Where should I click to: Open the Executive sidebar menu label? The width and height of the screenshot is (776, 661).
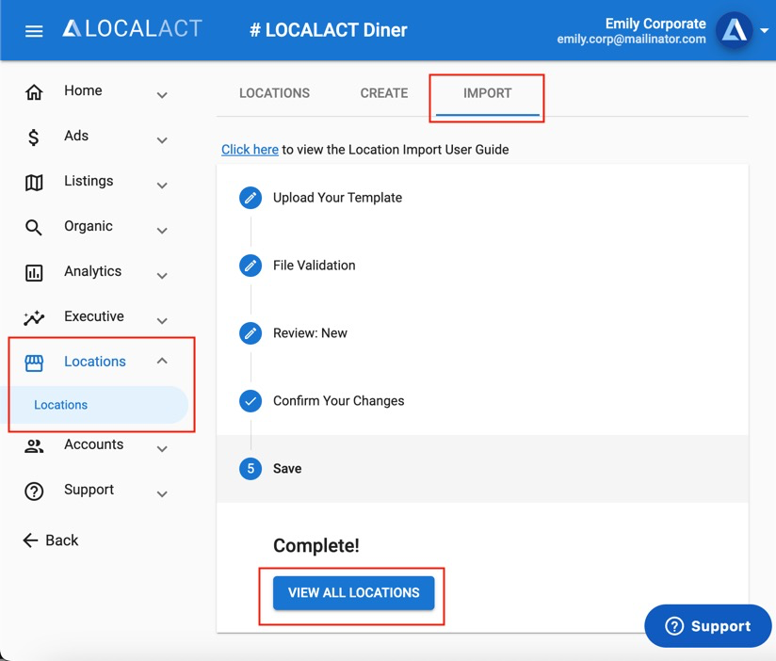94,316
